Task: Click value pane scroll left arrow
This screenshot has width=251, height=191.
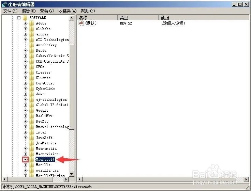Action: point(79,179)
